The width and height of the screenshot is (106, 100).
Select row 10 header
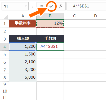(5, 91)
